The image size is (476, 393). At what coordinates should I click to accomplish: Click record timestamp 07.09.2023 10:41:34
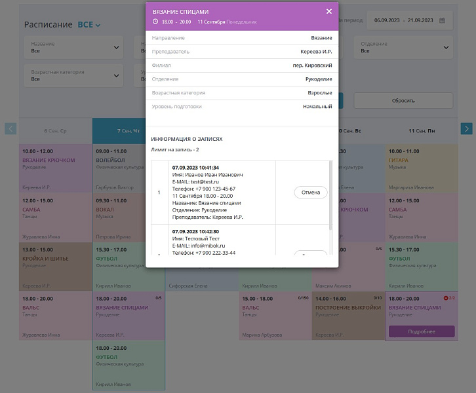tap(195, 168)
